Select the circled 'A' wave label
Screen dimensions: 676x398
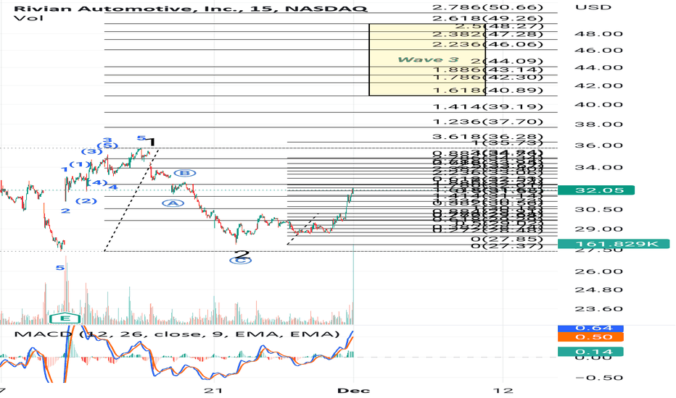coord(173,203)
